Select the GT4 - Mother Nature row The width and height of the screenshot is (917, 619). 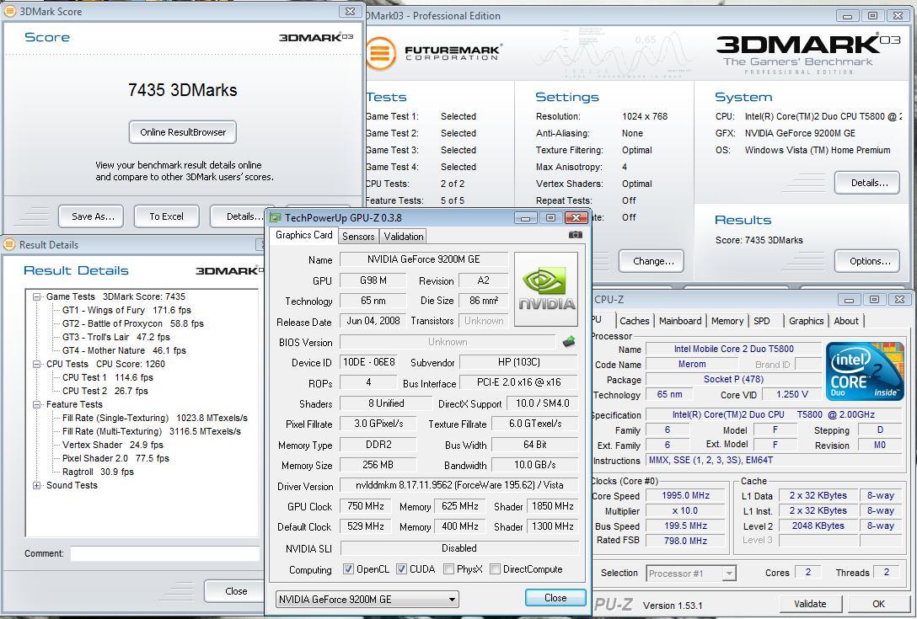[125, 350]
